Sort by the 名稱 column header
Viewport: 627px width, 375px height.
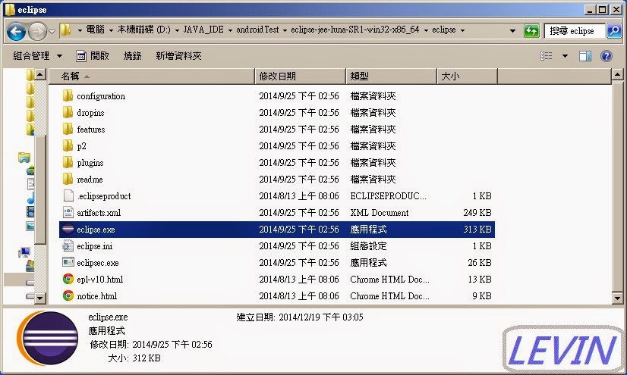tap(152, 77)
